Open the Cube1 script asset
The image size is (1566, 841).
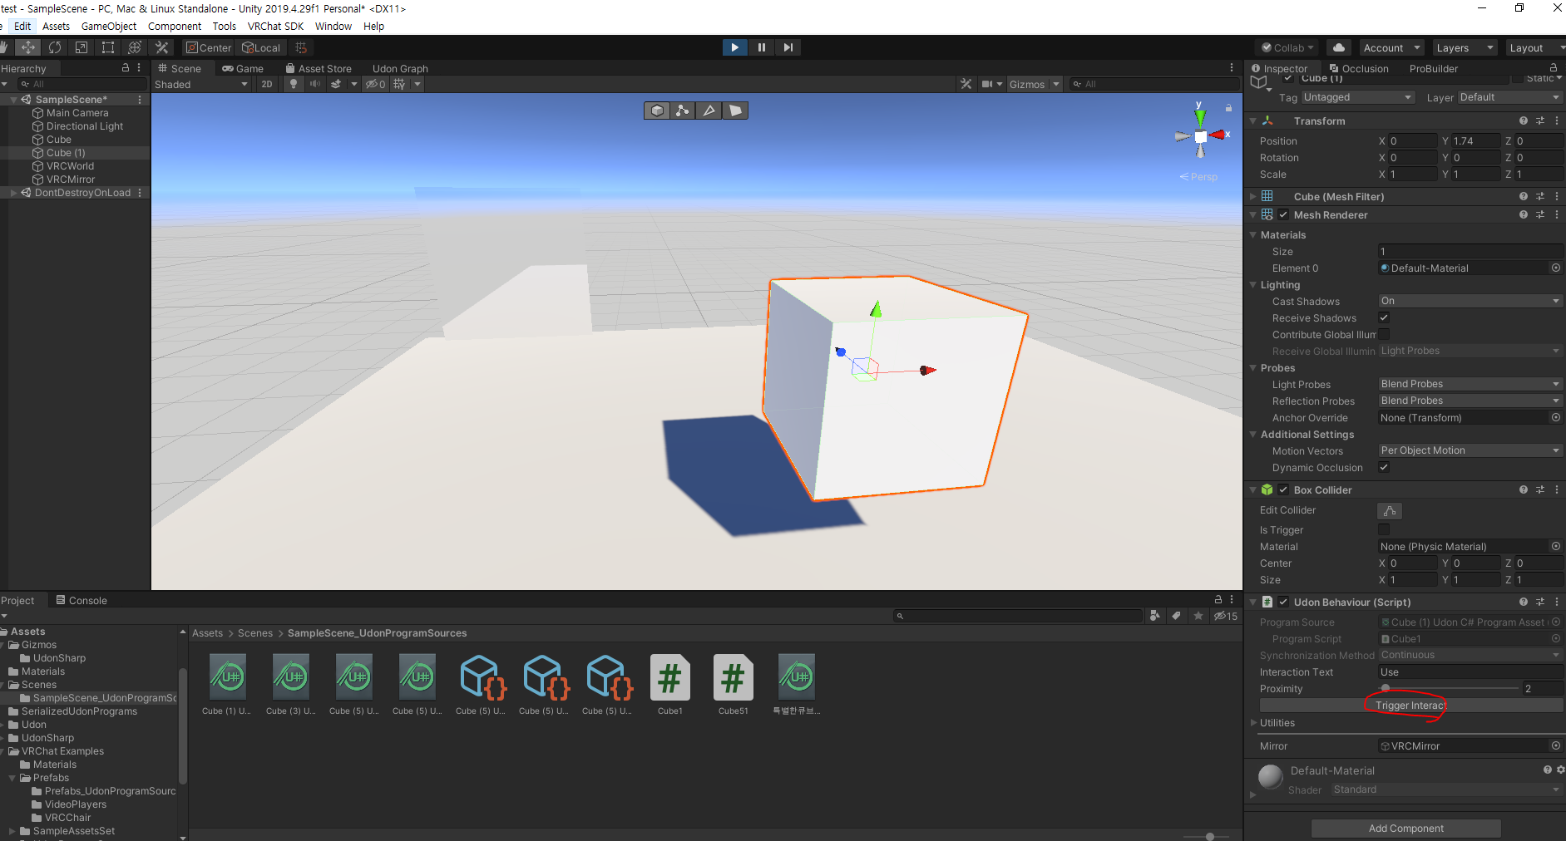669,685
